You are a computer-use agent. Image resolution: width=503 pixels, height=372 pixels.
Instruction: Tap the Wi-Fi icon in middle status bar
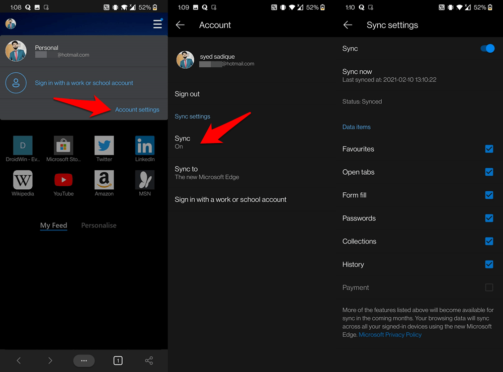point(292,8)
